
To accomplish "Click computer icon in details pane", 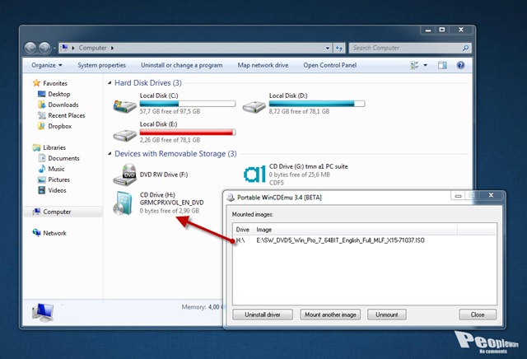I will pos(43,311).
